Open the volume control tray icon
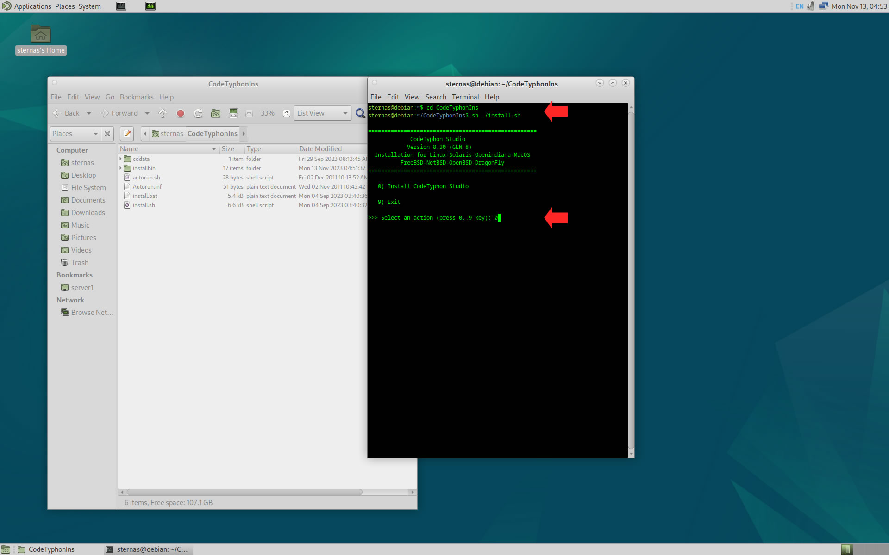Image resolution: width=889 pixels, height=555 pixels. click(811, 6)
